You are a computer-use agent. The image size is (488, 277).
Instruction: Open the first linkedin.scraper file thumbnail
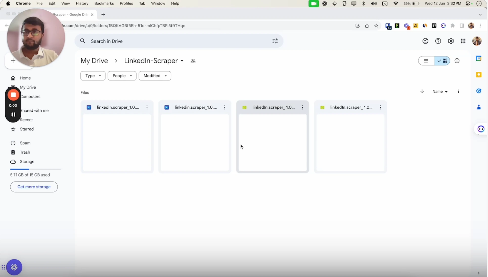coord(117,143)
